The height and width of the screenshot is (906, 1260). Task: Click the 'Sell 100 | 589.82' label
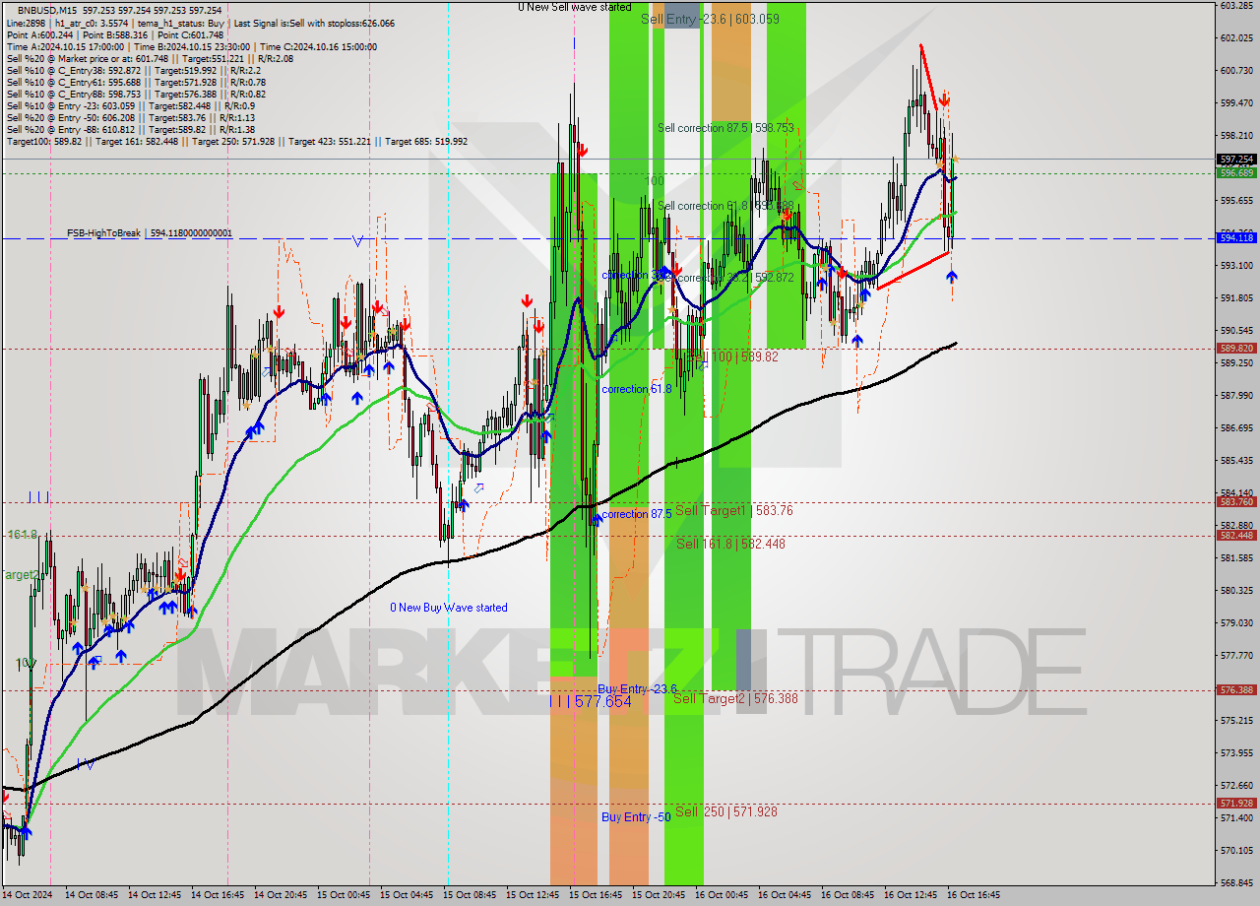click(x=731, y=356)
